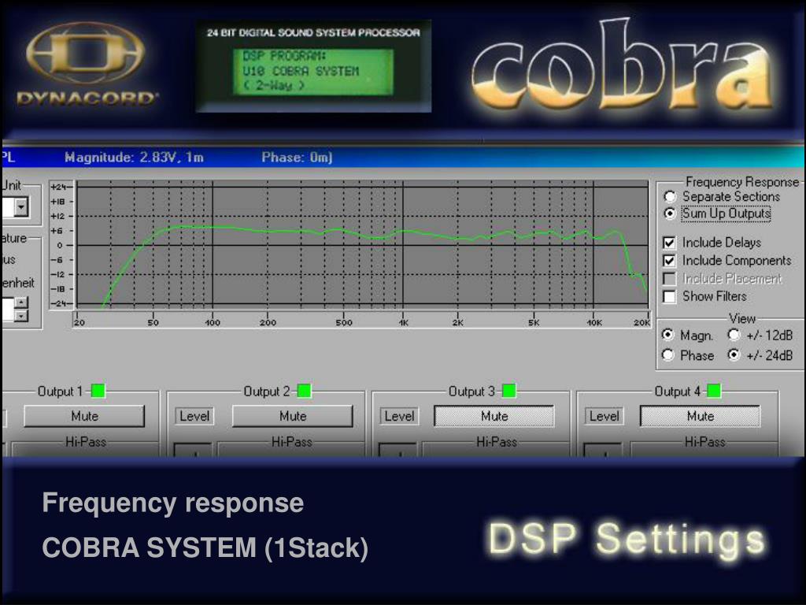Open Output 4 Level button
This screenshot has width=806, height=605.
point(604,416)
